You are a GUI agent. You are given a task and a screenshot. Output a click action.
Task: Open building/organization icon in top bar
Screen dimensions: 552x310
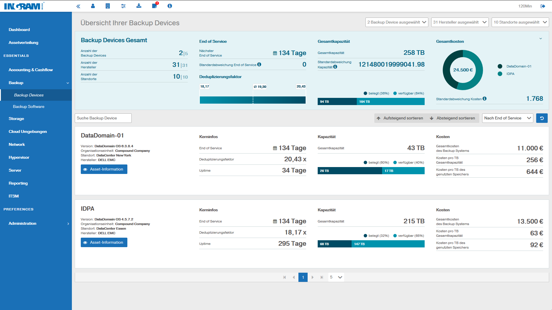point(108,6)
